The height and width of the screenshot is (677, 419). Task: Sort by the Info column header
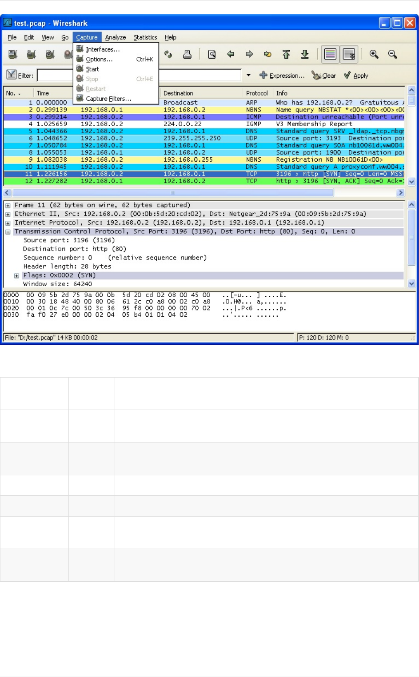coord(339,93)
